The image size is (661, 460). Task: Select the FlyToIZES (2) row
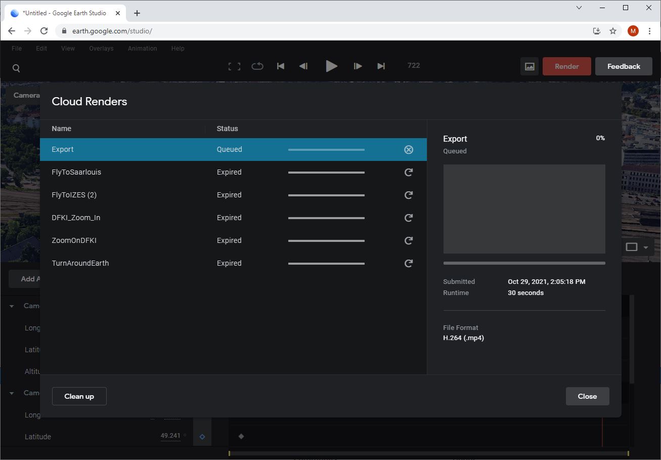233,195
